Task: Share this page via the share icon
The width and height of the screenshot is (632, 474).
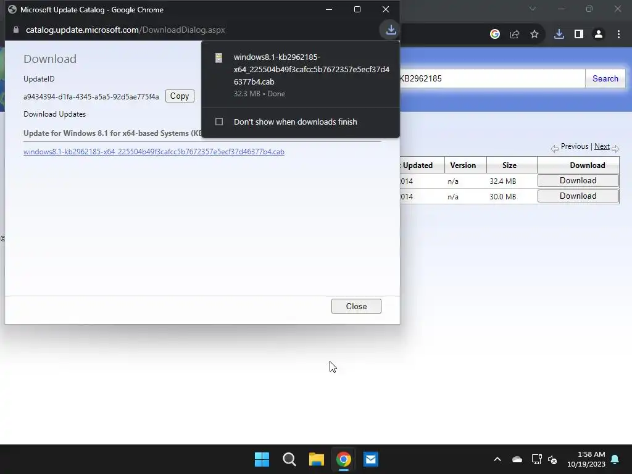Action: [515, 35]
